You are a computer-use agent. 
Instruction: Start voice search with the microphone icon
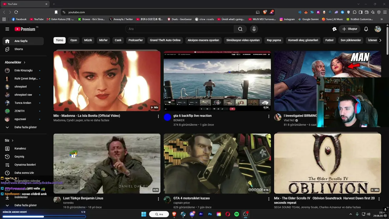tap(254, 29)
